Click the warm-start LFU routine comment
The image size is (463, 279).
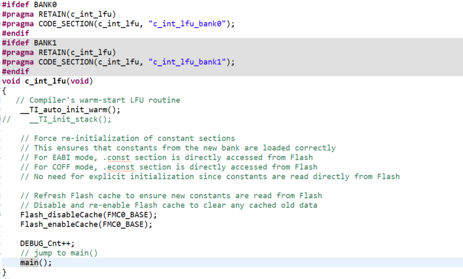pyautogui.click(x=98, y=100)
